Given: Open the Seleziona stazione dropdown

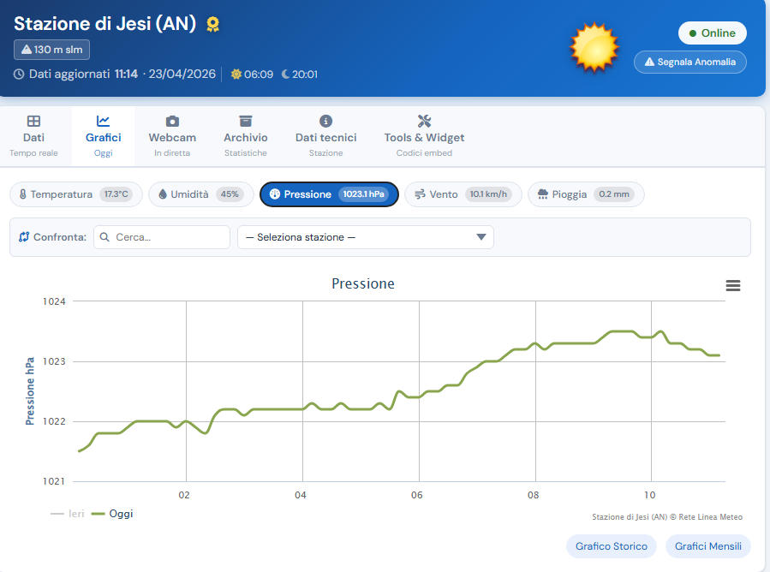Looking at the screenshot, I should (x=365, y=237).
